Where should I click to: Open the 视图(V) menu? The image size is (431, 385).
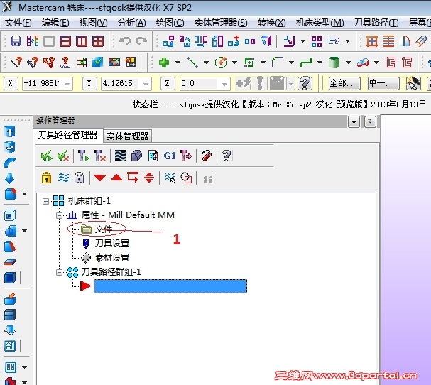(93, 23)
